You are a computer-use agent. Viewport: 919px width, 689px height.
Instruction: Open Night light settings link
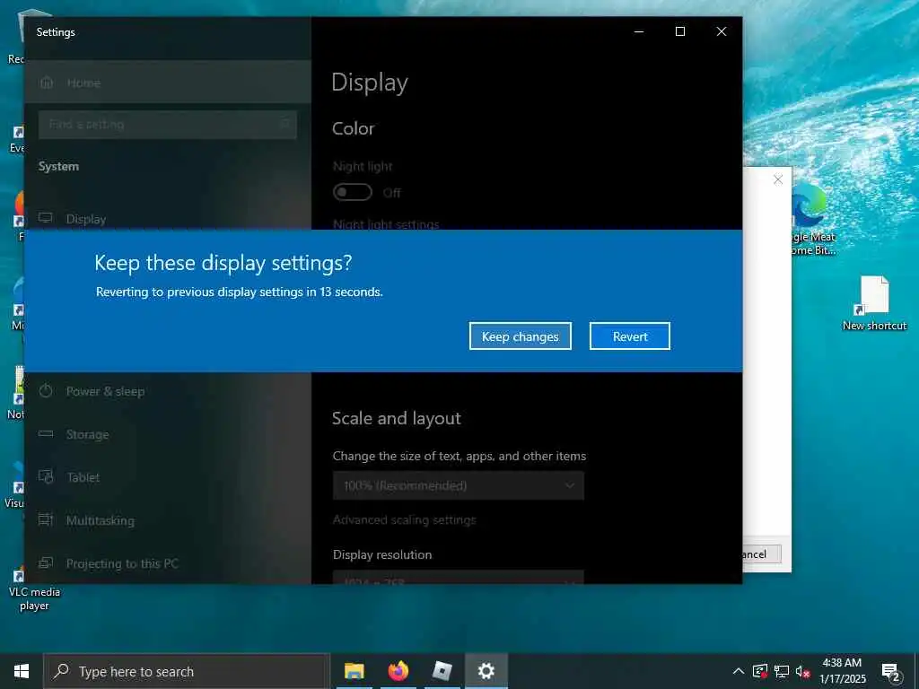(386, 224)
